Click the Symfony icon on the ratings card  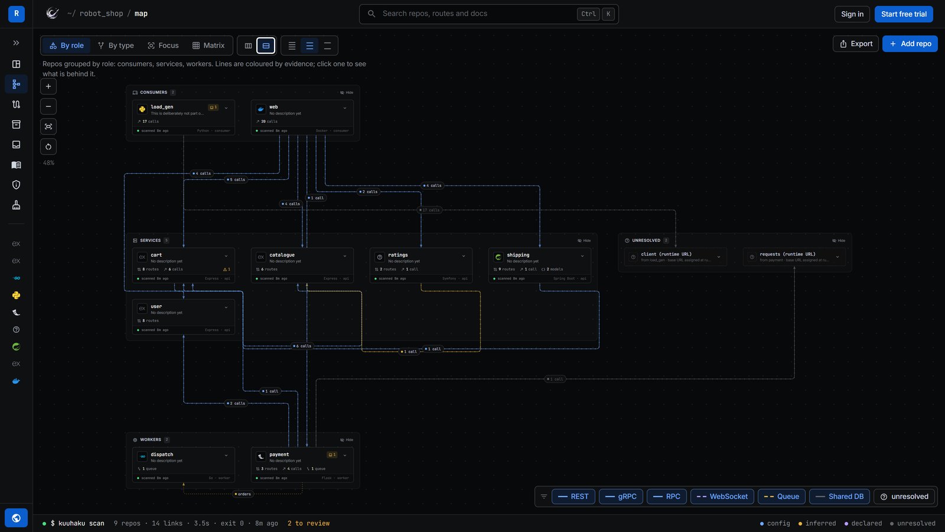click(380, 257)
